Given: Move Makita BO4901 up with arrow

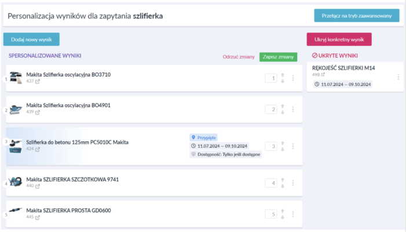Looking at the screenshot, I should point(283,106).
